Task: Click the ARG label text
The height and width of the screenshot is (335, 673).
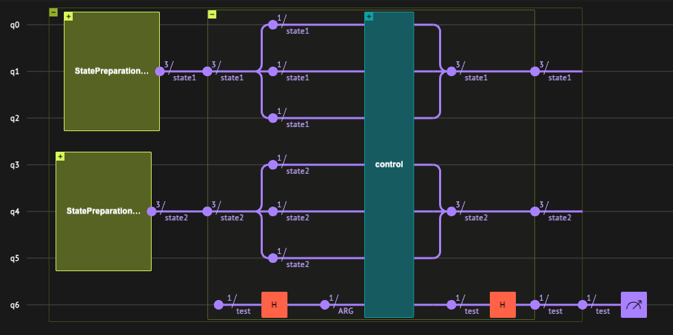Action: pyautogui.click(x=346, y=312)
